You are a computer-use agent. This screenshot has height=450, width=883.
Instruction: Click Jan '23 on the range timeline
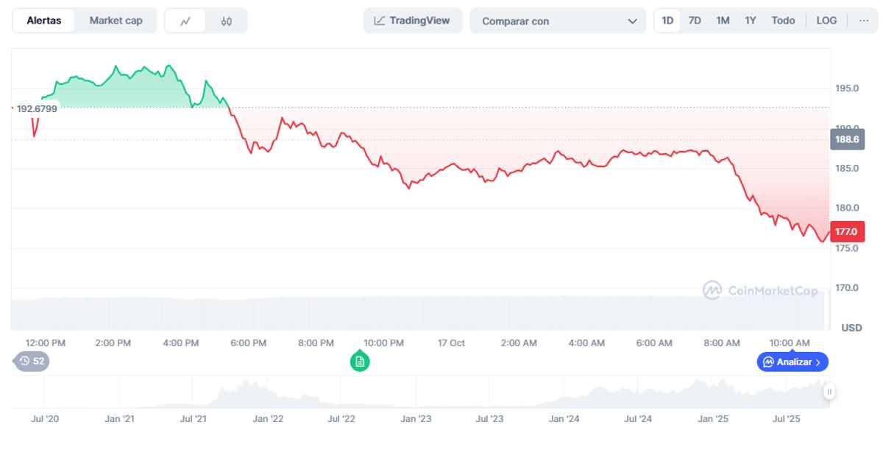click(x=416, y=418)
